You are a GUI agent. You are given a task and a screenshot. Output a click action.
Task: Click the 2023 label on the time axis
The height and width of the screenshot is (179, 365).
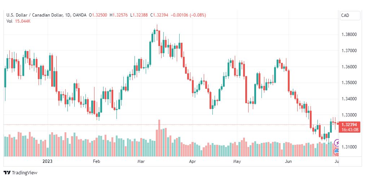tap(48, 161)
